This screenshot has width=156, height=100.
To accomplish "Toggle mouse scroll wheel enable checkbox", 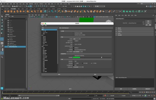I will tap(74, 61).
